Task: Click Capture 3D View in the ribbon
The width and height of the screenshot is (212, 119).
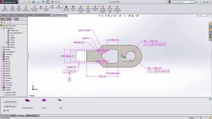Action: tap(66, 8)
